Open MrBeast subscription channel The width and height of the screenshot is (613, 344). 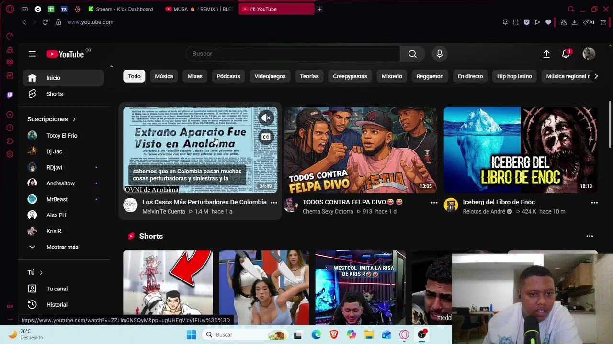pyautogui.click(x=63, y=199)
